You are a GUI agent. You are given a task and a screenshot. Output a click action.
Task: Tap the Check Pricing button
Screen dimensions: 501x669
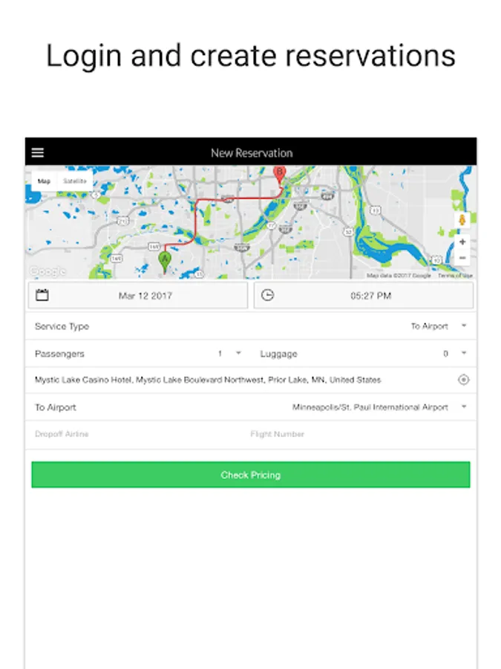(251, 474)
